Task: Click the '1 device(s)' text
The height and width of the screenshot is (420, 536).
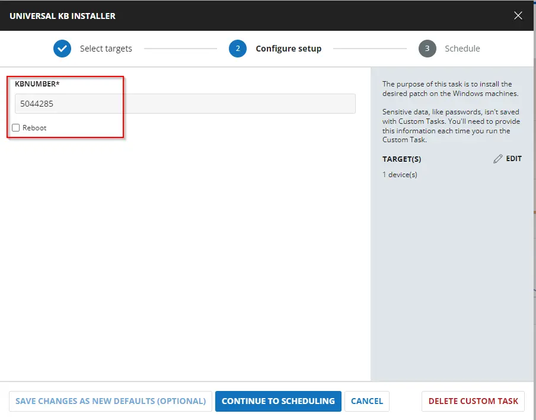Action: point(400,175)
